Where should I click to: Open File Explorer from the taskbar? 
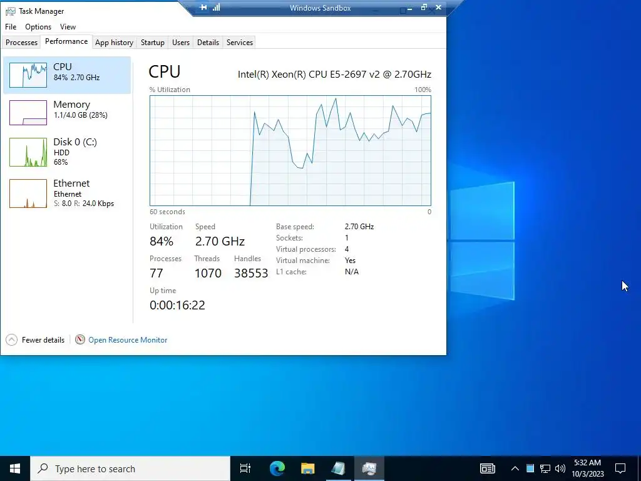pos(307,468)
